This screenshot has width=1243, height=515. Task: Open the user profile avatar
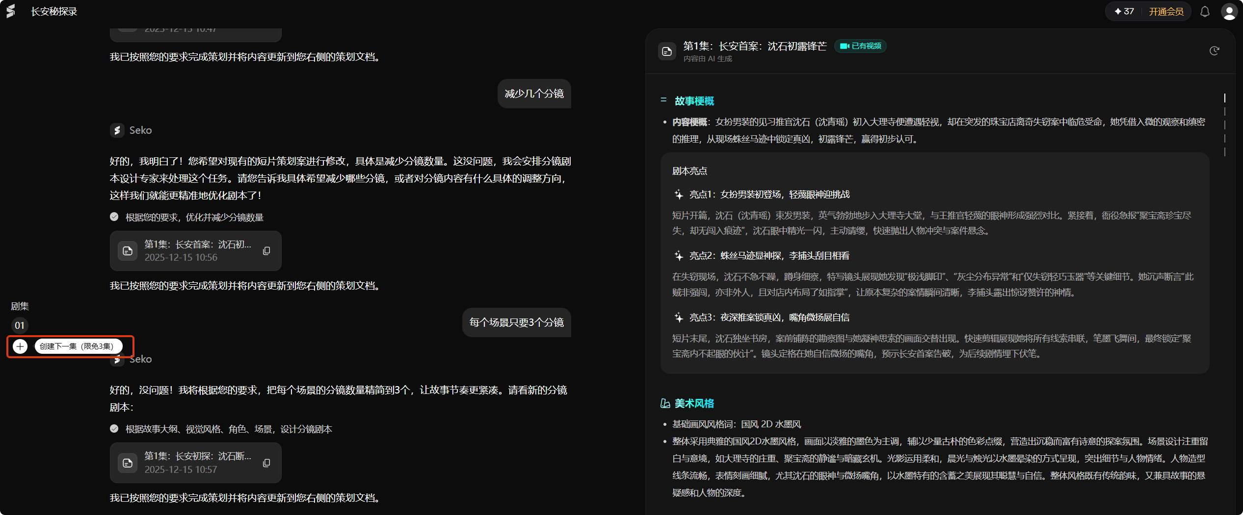tap(1229, 12)
